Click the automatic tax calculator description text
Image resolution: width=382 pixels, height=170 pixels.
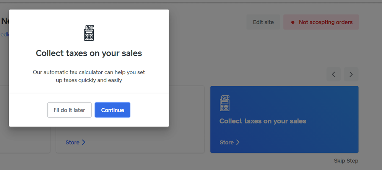[89, 76]
